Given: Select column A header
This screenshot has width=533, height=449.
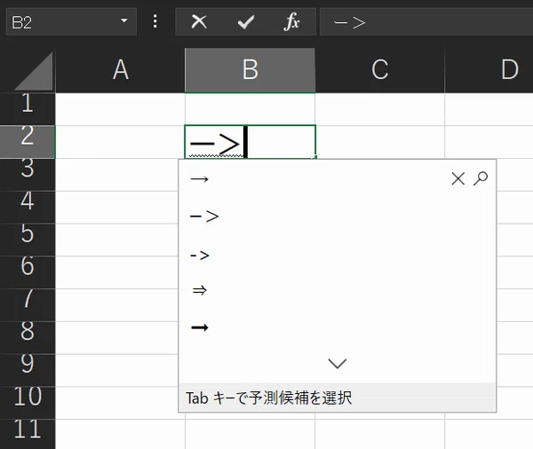Looking at the screenshot, I should click(120, 70).
